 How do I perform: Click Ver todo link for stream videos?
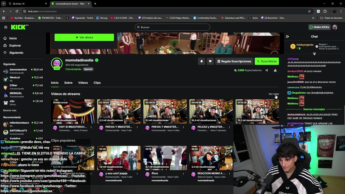274,94
